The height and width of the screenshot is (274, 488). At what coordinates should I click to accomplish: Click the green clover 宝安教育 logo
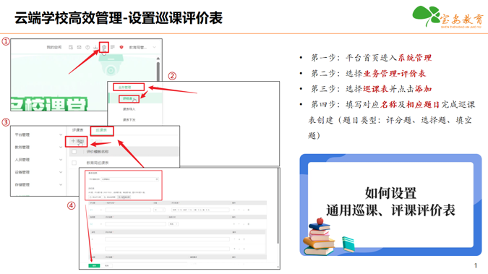pyautogui.click(x=448, y=17)
